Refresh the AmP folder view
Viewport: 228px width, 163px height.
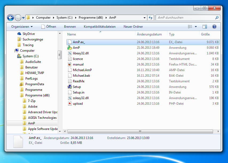pyautogui.click(x=151, y=18)
